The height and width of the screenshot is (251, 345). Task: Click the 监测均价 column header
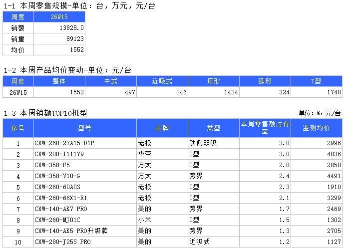tap(317, 128)
